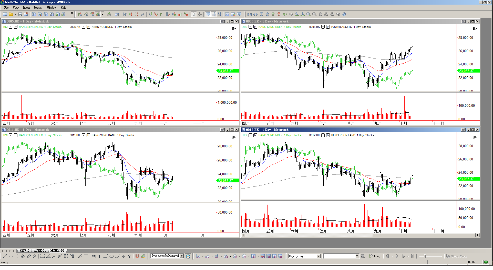
Task: Select the hand pan tool icon
Action: tap(344, 14)
